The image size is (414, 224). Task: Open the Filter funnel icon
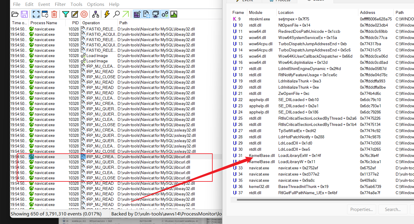coord(65,14)
